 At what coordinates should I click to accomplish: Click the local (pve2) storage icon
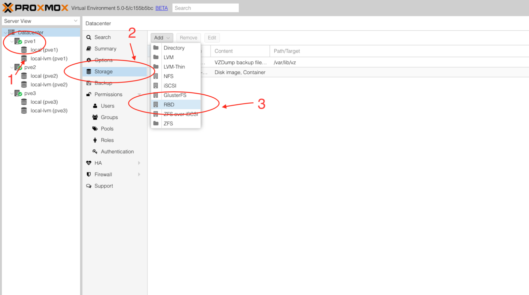pyautogui.click(x=24, y=76)
